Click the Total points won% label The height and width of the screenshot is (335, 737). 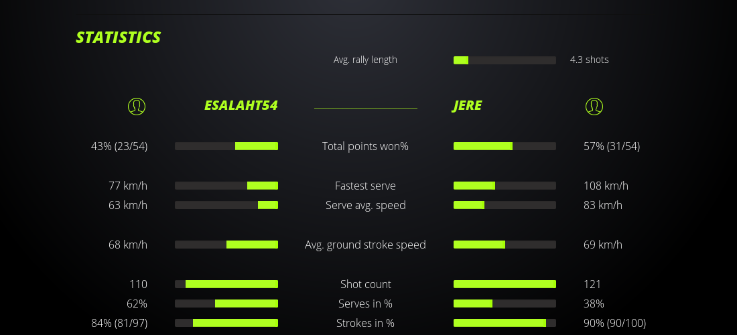tap(365, 146)
